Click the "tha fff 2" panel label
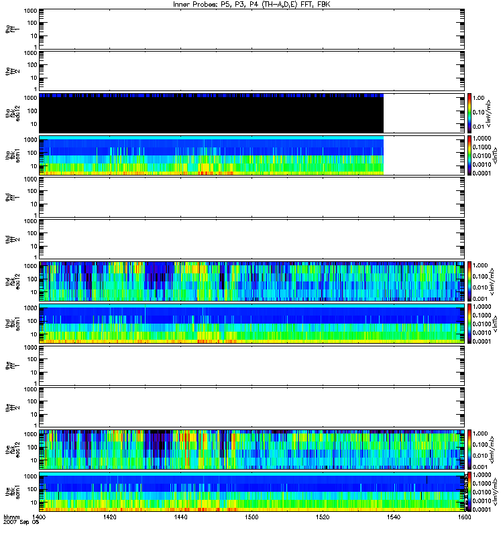Screen dimensions: 503x536 (13, 71)
